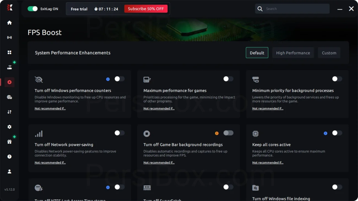Select the Custom preset

tap(329, 53)
